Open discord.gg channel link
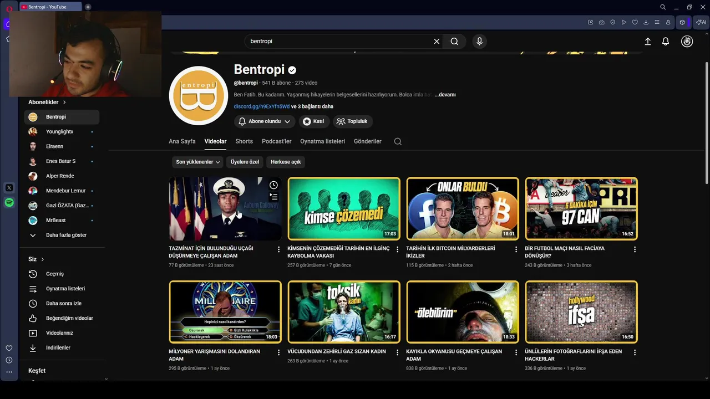The image size is (710, 399). pyautogui.click(x=262, y=106)
